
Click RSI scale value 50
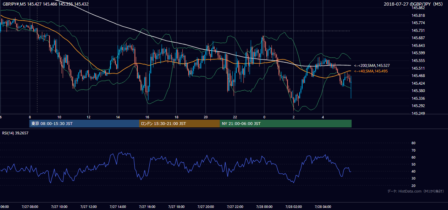click(413, 164)
